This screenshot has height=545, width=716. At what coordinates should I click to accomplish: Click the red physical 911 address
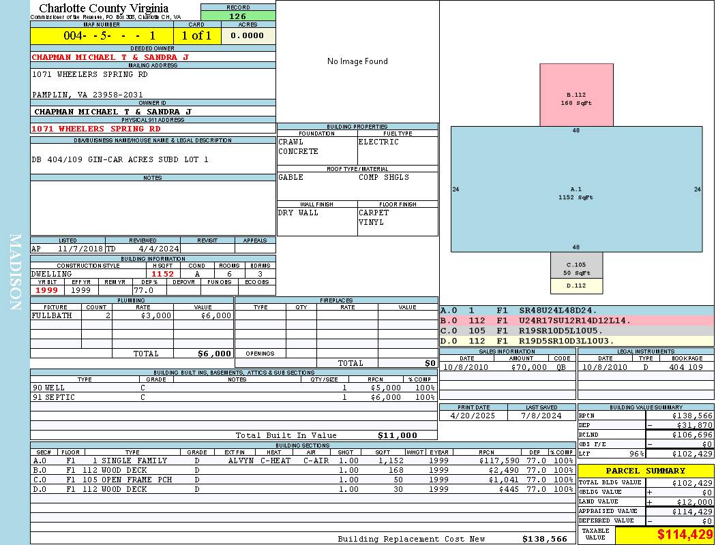click(96, 129)
